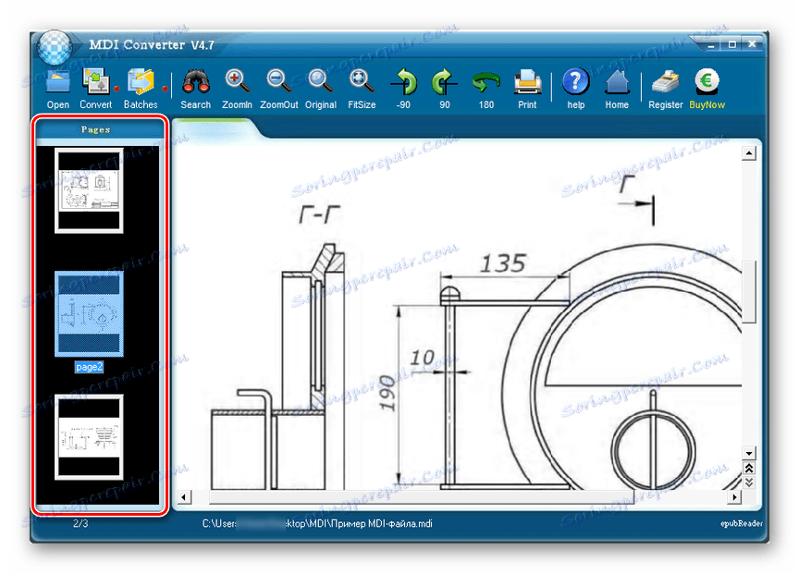The width and height of the screenshot is (799, 573).
Task: Minimize the MDI Converter window
Action: click(711, 44)
